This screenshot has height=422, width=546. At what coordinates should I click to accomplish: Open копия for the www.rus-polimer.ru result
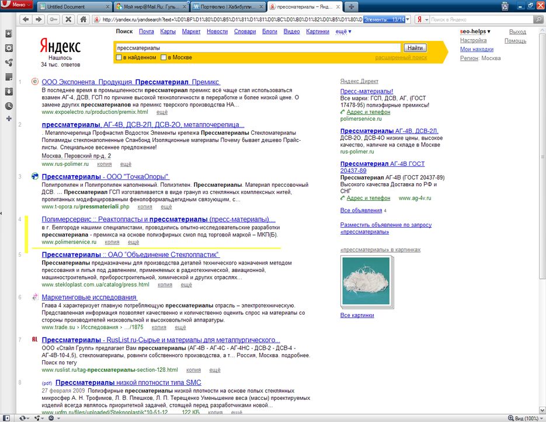(105, 164)
